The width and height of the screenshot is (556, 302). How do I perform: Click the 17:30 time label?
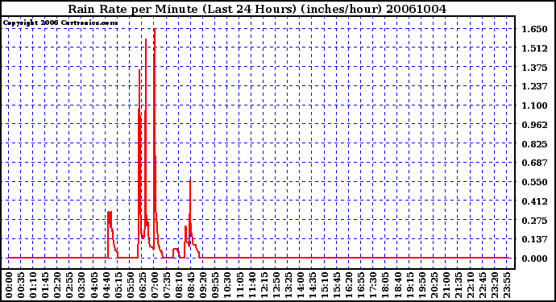click(372, 285)
